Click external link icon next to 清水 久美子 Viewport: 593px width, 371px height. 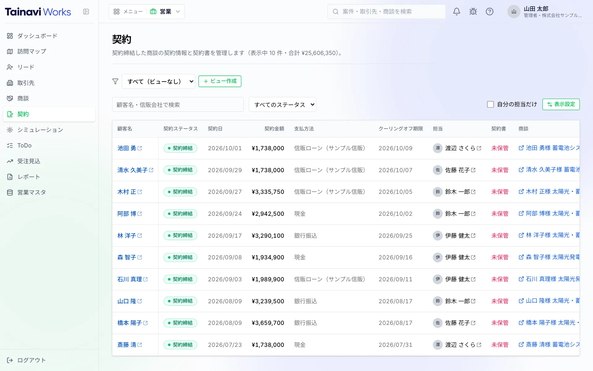[x=151, y=170]
